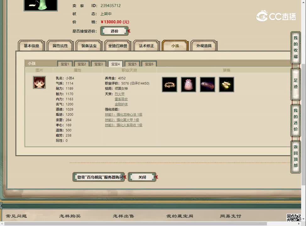Click the child portrait thumbnail

pos(39,82)
